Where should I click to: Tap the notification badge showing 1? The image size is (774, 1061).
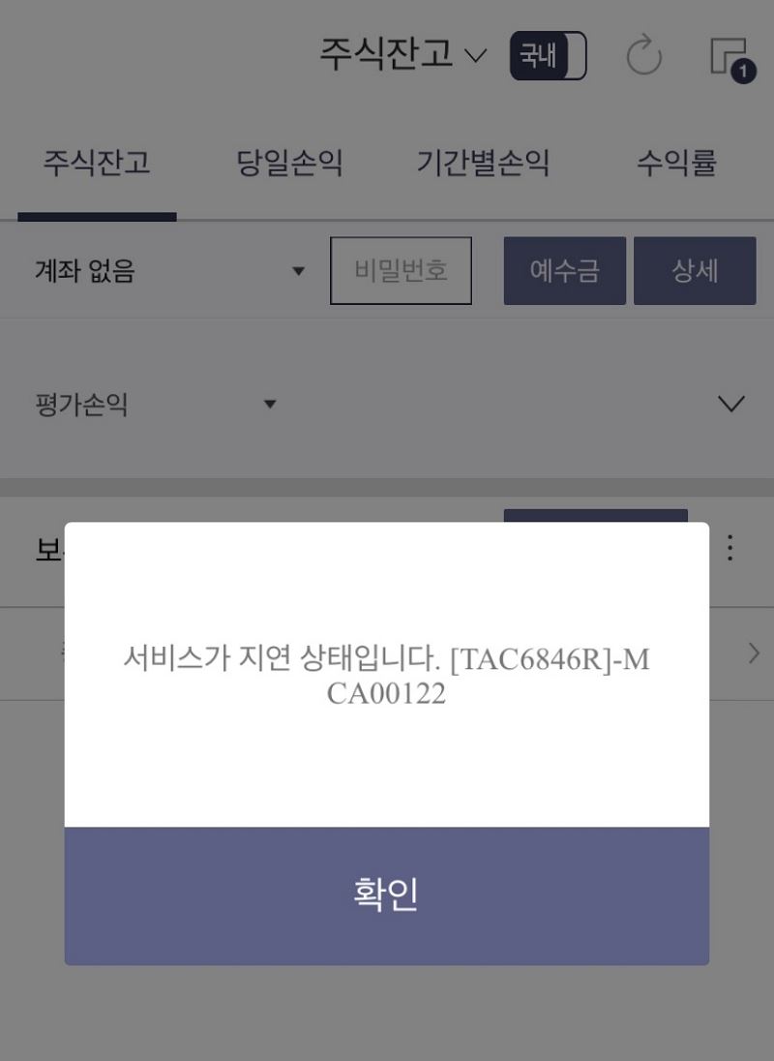743,71
